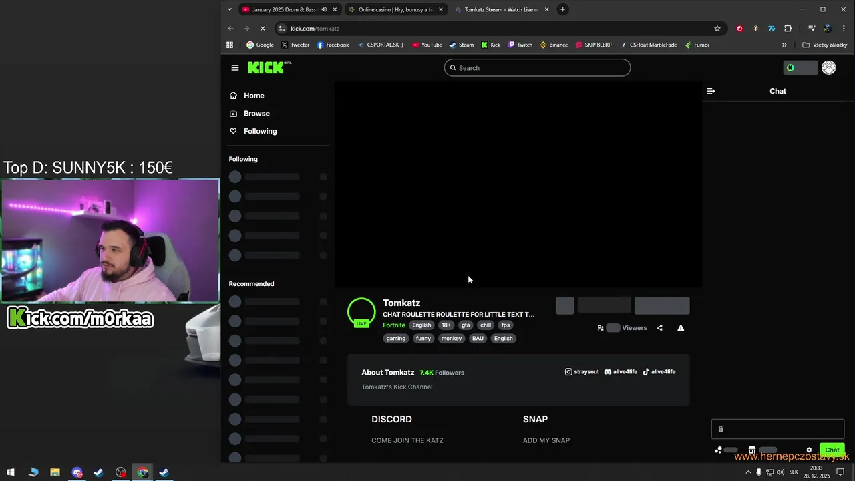Screen dimensions: 855x481
Task: Stop loading the page
Action: tap(263, 29)
